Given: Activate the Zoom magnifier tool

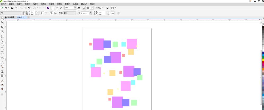Looking at the screenshot, I should [2, 31].
